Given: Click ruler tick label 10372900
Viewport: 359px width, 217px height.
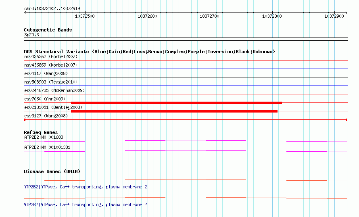Looking at the screenshot, I should pos(334,16).
